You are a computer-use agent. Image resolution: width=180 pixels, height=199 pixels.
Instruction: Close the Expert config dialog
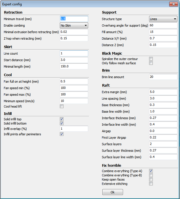(x=173, y=4)
